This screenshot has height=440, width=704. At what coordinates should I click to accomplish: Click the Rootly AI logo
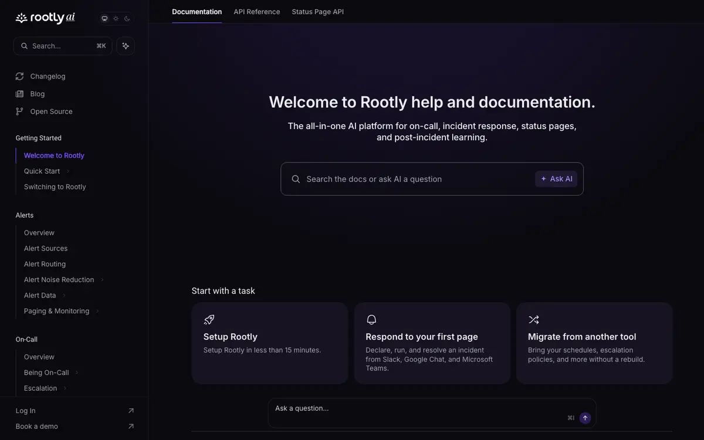pyautogui.click(x=45, y=18)
